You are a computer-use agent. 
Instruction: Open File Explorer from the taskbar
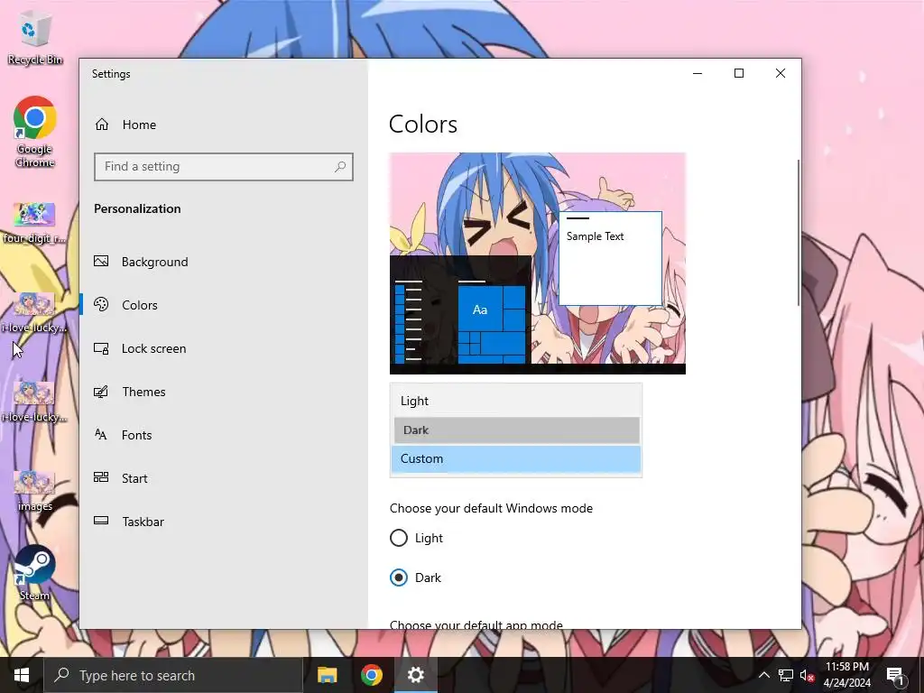pyautogui.click(x=327, y=675)
